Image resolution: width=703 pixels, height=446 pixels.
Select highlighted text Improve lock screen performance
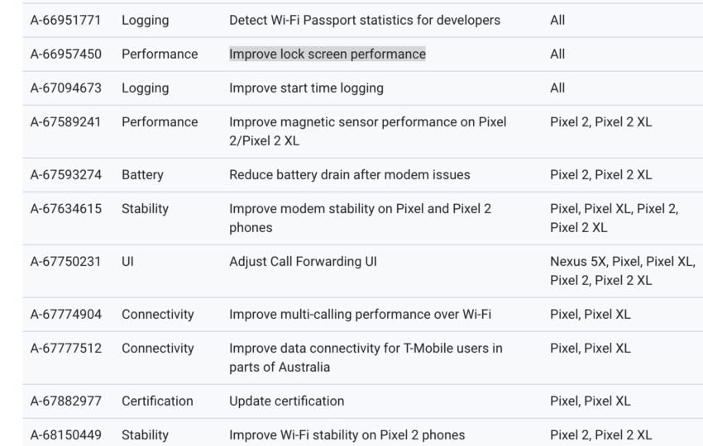tap(328, 55)
